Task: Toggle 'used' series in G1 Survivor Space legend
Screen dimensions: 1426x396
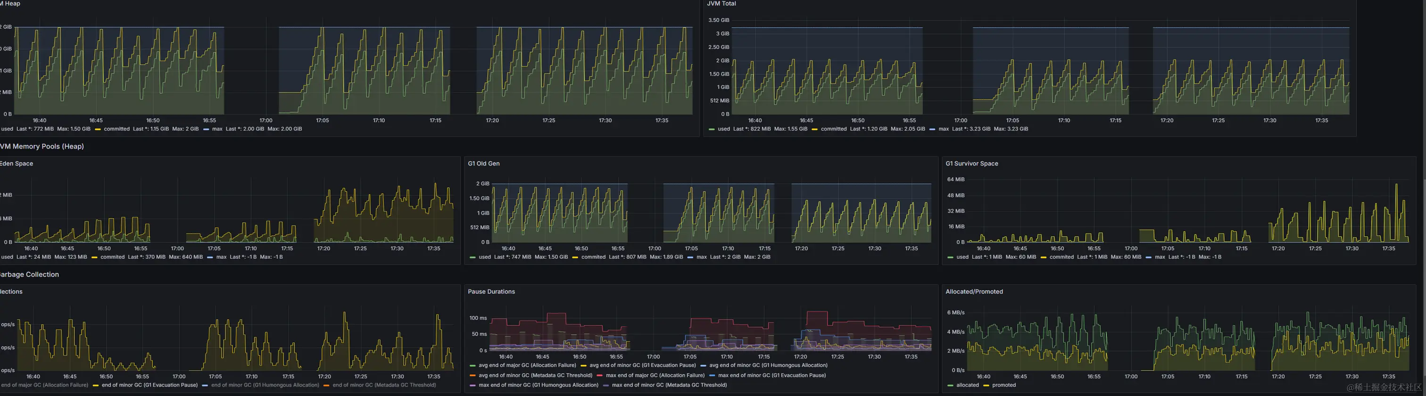Action: [x=962, y=257]
